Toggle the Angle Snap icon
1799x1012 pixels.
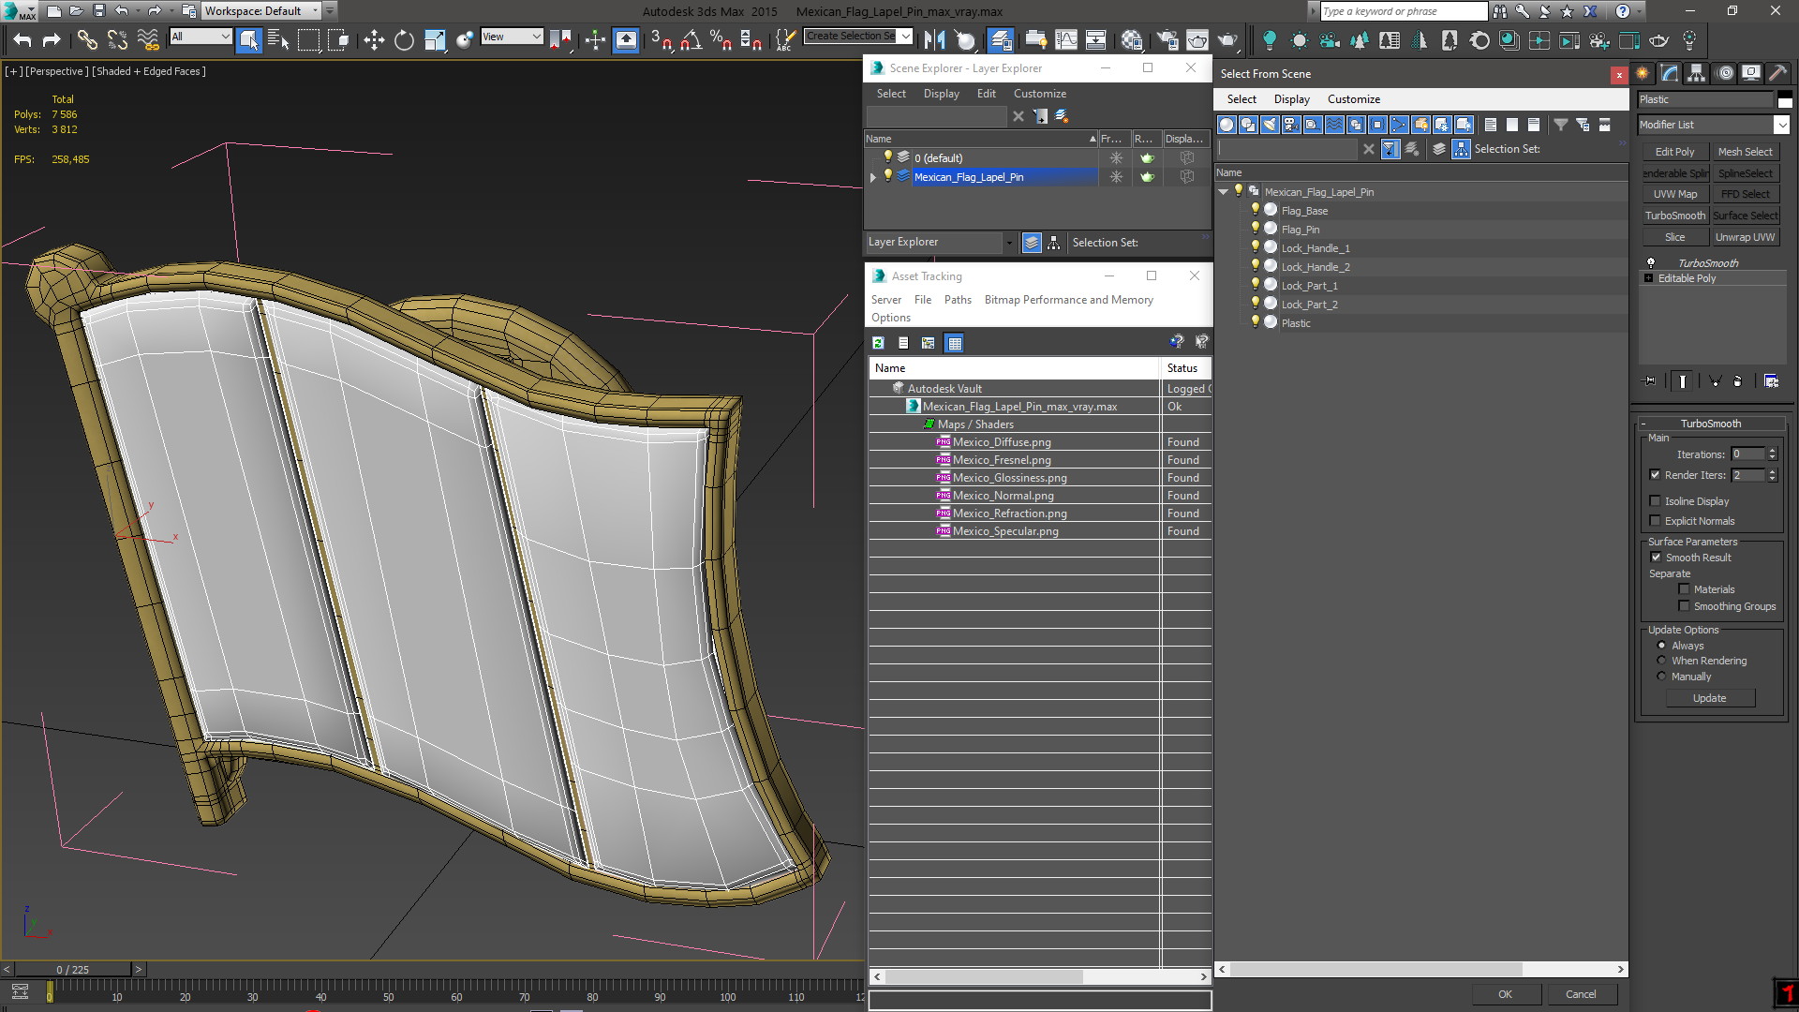click(x=691, y=39)
